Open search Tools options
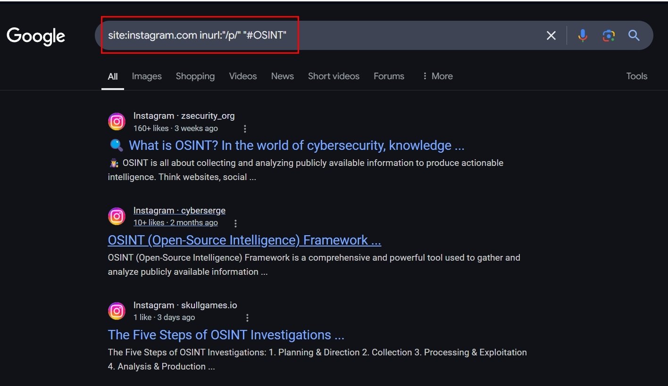This screenshot has height=386, width=668. click(636, 76)
